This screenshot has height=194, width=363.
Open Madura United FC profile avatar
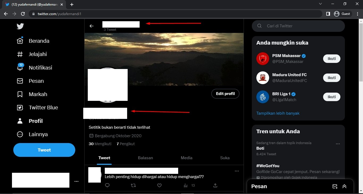tap(263, 78)
